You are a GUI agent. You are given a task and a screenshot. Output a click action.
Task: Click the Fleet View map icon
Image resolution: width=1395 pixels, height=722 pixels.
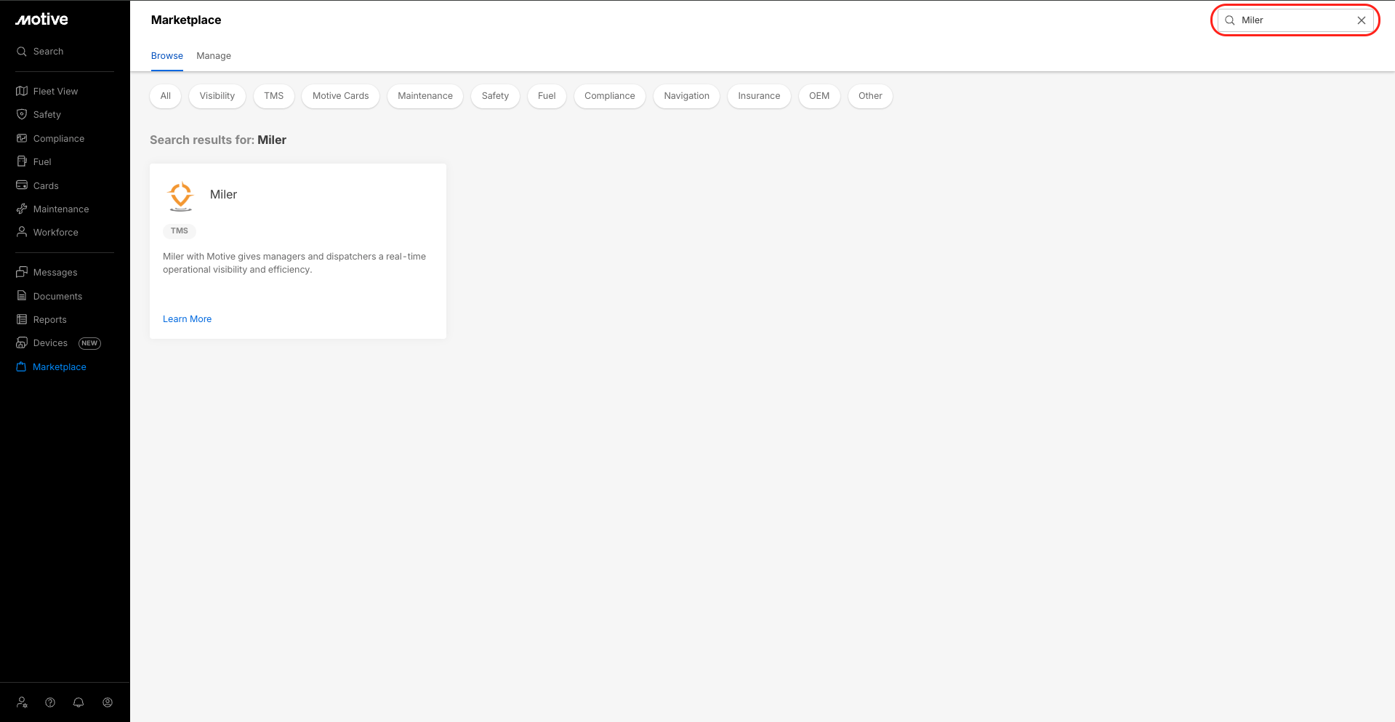coord(22,92)
